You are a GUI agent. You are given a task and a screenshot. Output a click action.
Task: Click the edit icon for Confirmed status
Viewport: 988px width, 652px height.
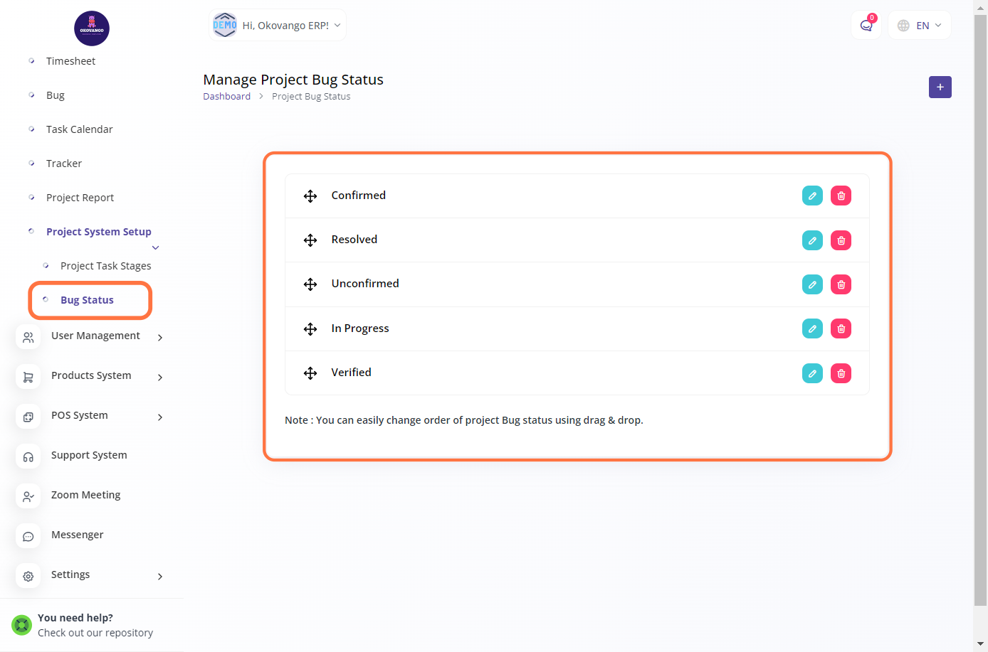[812, 196]
